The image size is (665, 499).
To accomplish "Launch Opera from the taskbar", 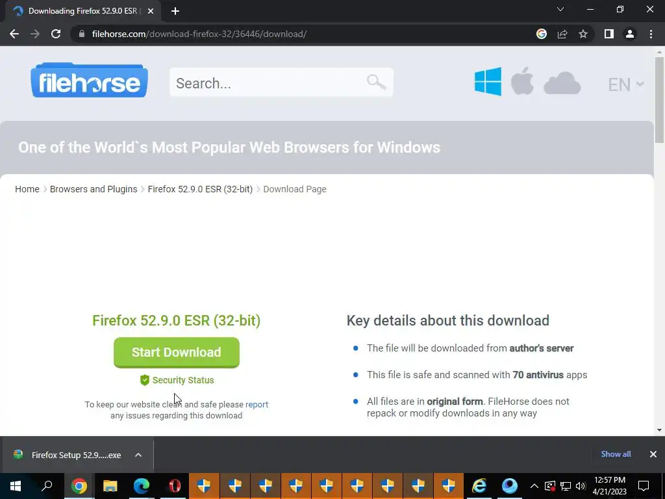I will 173,486.
